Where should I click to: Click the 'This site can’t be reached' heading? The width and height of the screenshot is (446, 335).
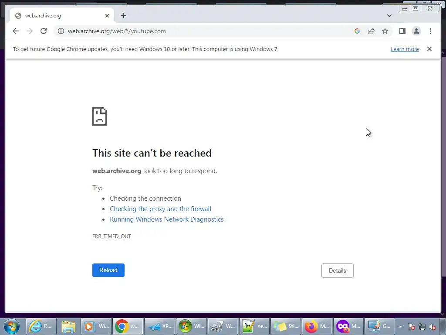point(152,153)
